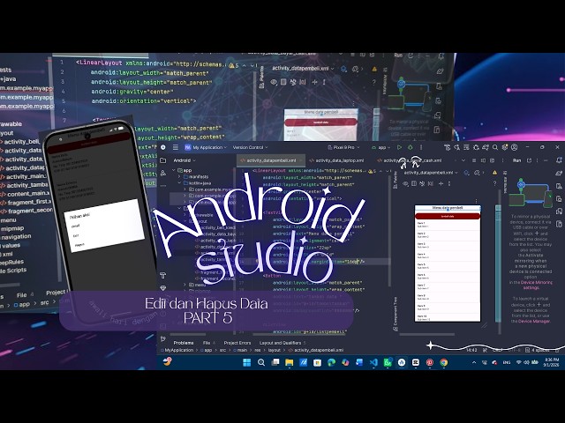This screenshot has width=565, height=423.
Task: Open the Project folder tool window icon
Action: [x=162, y=160]
